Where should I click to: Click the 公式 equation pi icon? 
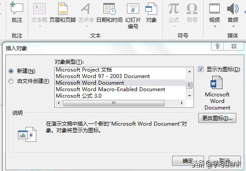tap(174, 9)
